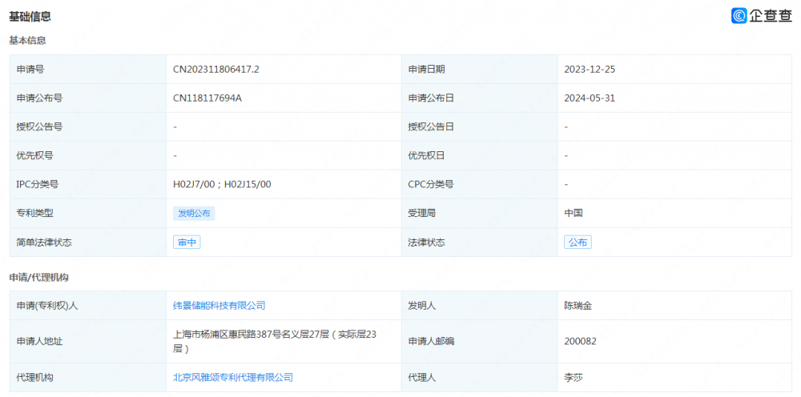Click the 申请号 label cell
The height and width of the screenshot is (397, 801).
88,70
